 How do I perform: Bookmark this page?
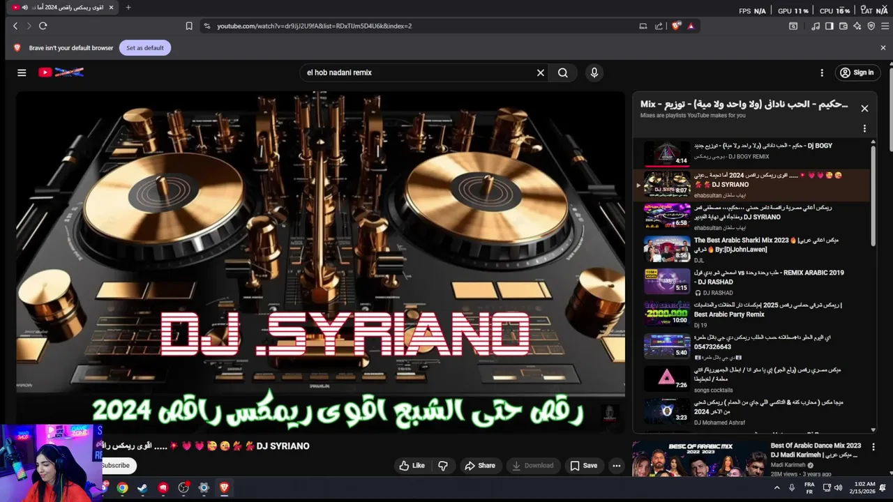pyautogui.click(x=189, y=26)
